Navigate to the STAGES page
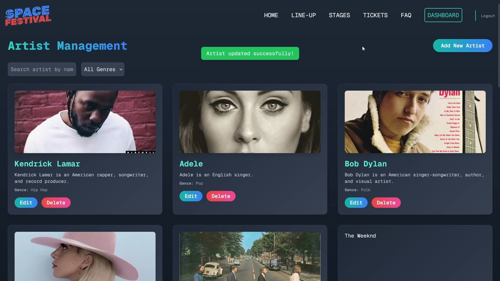 [x=339, y=15]
